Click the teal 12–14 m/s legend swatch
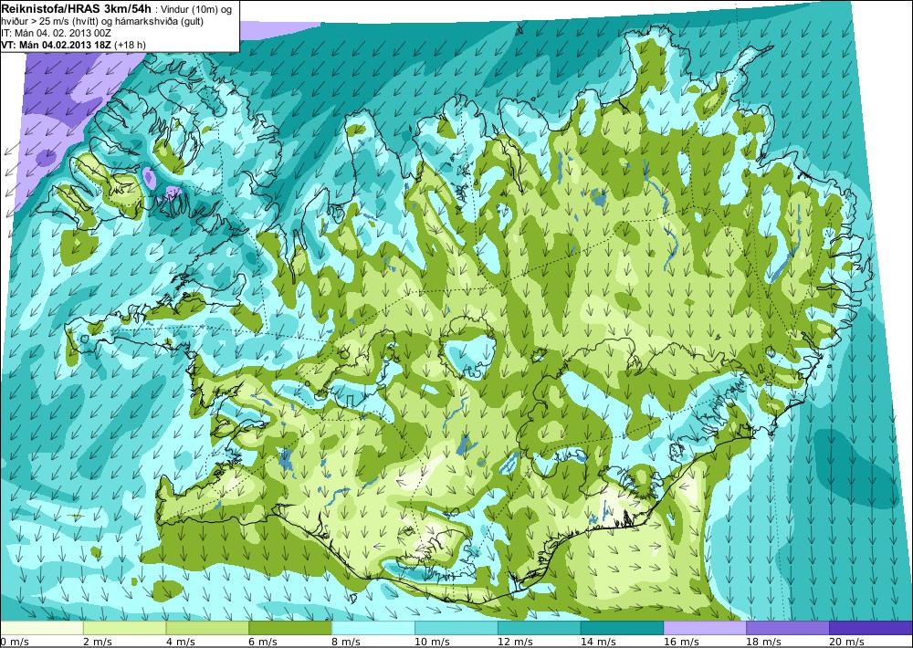Screen dimensions: 913x648 point(540,628)
